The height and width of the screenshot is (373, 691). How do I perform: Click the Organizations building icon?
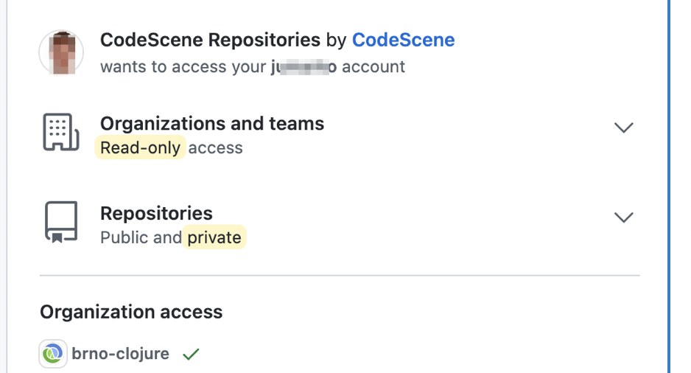[x=61, y=132]
